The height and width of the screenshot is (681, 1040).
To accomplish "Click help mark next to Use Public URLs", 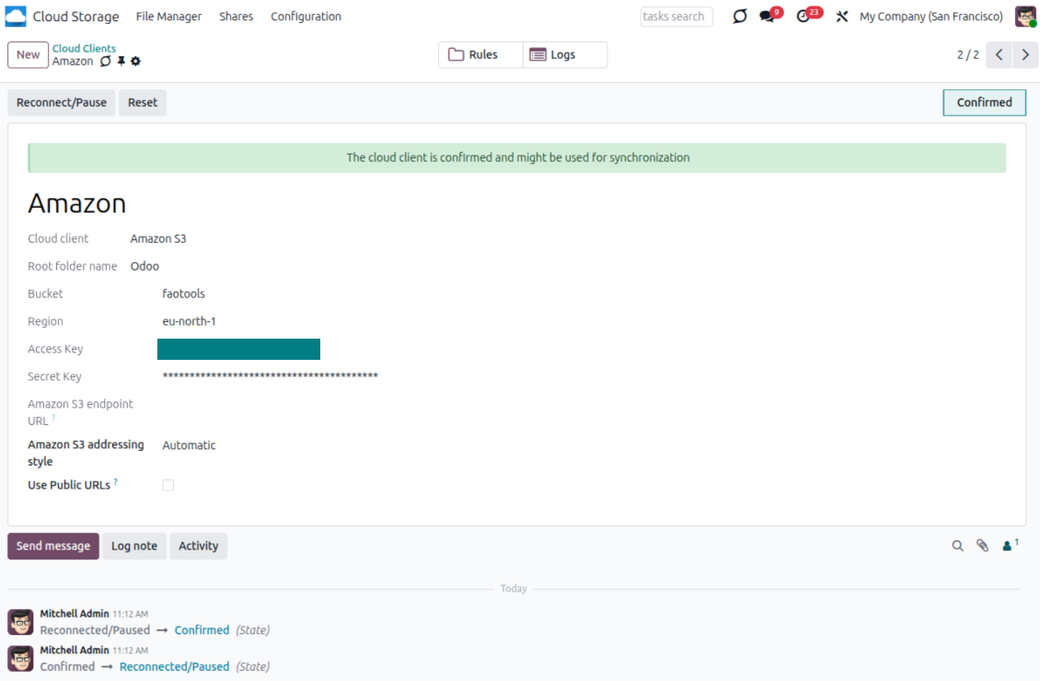I will pos(115,482).
